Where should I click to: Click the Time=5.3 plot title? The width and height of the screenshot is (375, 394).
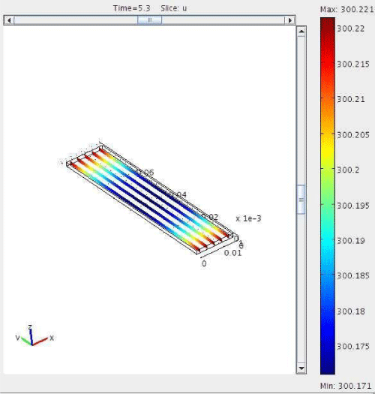[x=131, y=8]
